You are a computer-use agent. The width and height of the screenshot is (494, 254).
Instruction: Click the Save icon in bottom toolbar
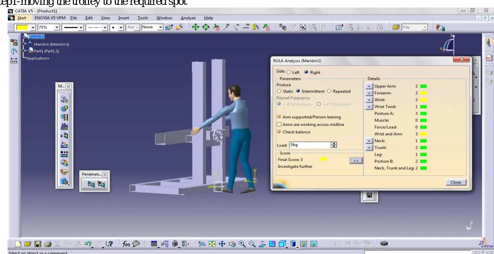[38, 244]
